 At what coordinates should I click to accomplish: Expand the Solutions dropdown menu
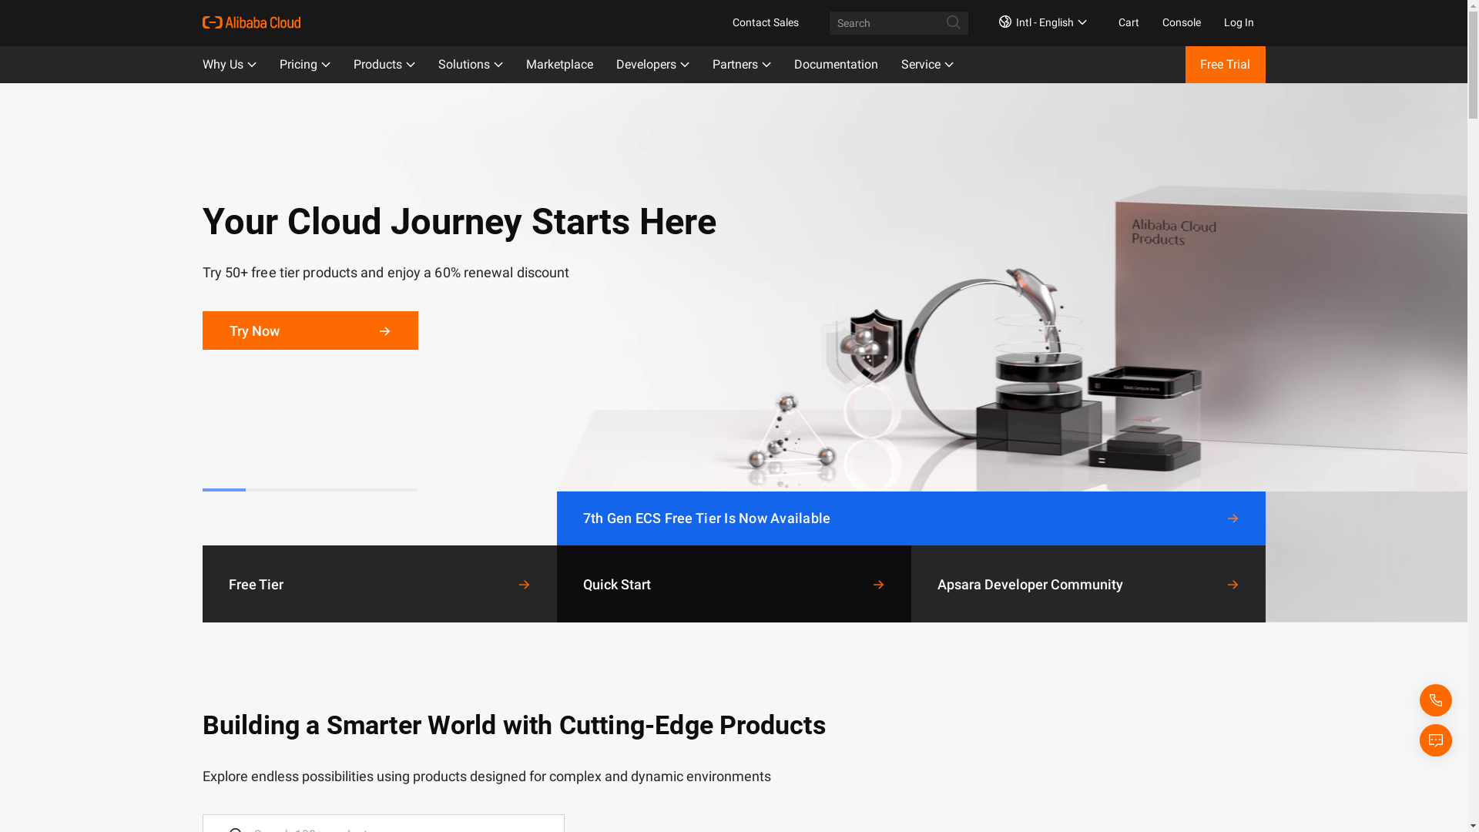point(470,65)
